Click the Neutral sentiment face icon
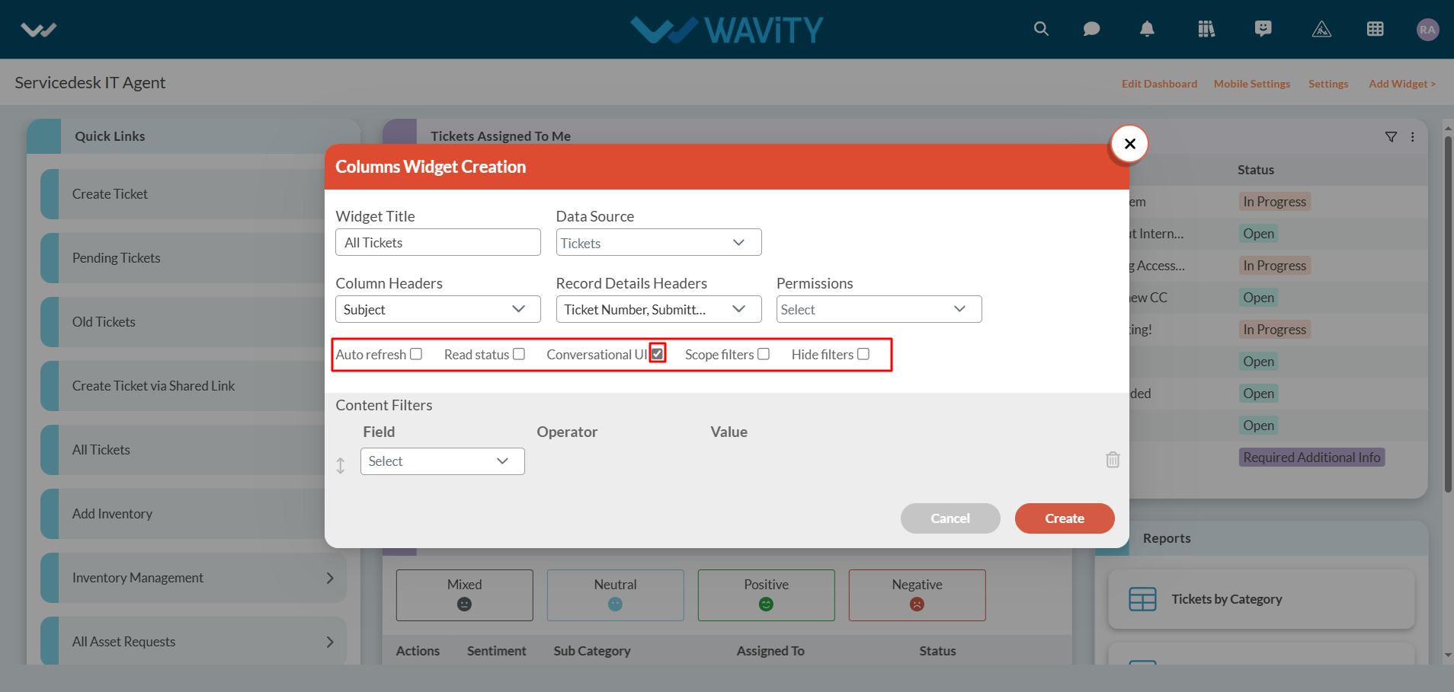This screenshot has height=692, width=1454. [x=615, y=604]
